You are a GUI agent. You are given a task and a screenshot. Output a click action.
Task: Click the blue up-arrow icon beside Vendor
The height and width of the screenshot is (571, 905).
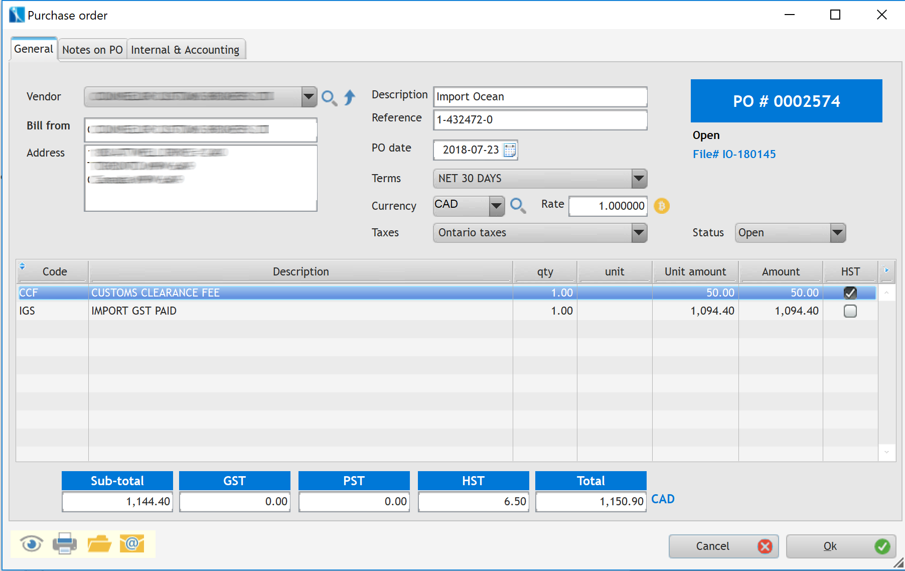[350, 97]
